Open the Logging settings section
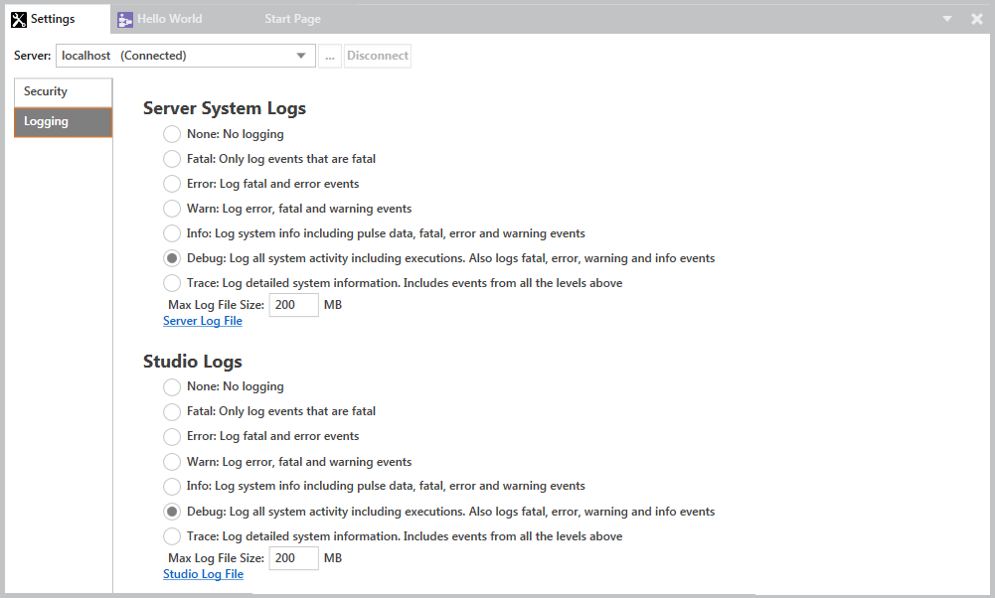Screen dimensions: 995x598 64,122
